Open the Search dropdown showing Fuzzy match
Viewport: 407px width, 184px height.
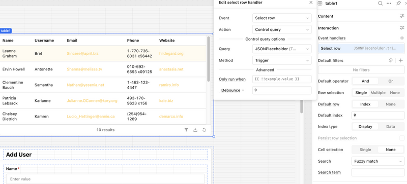coord(377,161)
